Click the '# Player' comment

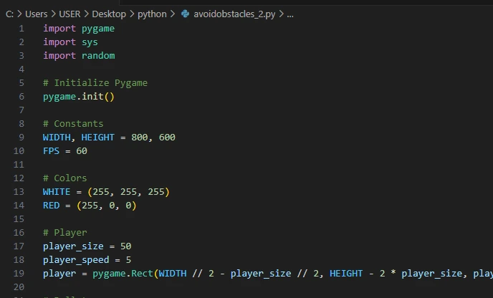click(65, 233)
